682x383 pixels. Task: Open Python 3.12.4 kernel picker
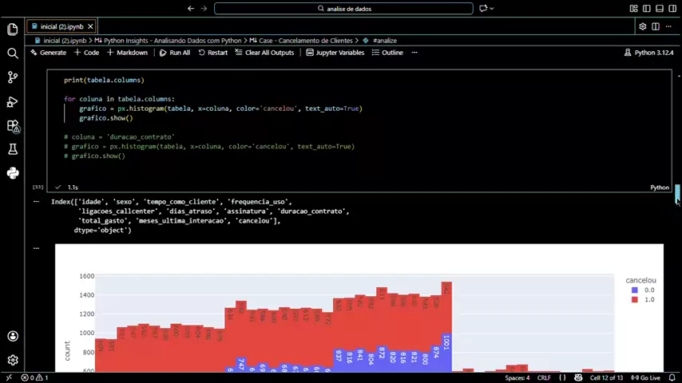(648, 53)
